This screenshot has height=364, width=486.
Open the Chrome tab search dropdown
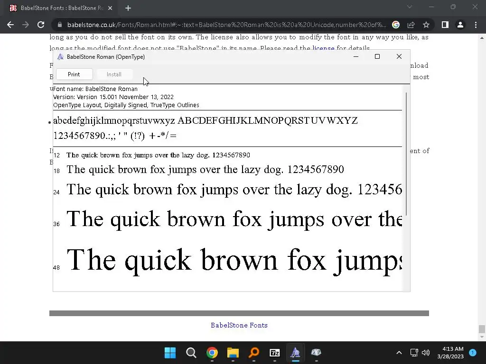click(x=410, y=7)
